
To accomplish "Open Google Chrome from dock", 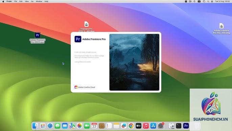I will 131,126.
